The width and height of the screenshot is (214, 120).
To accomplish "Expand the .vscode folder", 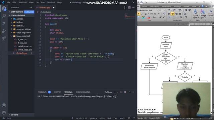I will (x=21, y=19).
